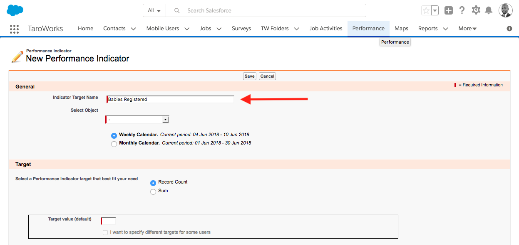Select the Monthly Calendar radio button
The width and height of the screenshot is (519, 245).
click(114, 144)
